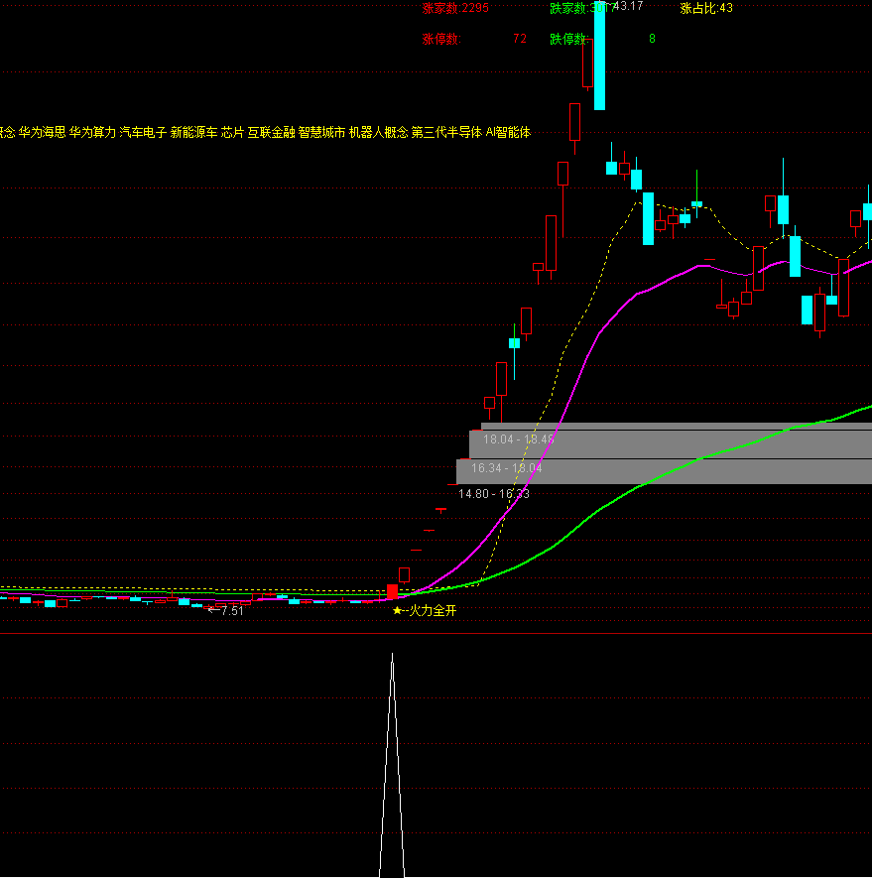Open the AI智能体 concept tag
The width and height of the screenshot is (872, 878).
point(508,132)
